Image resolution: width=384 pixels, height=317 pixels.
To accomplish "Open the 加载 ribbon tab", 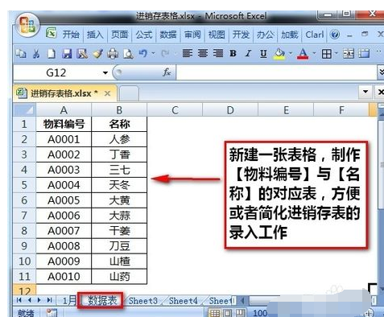I will [x=290, y=35].
